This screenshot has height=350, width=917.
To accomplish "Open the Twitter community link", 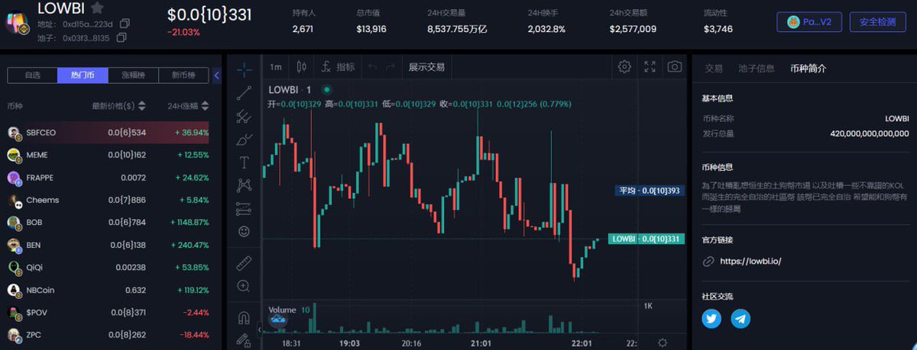I will coord(712,318).
